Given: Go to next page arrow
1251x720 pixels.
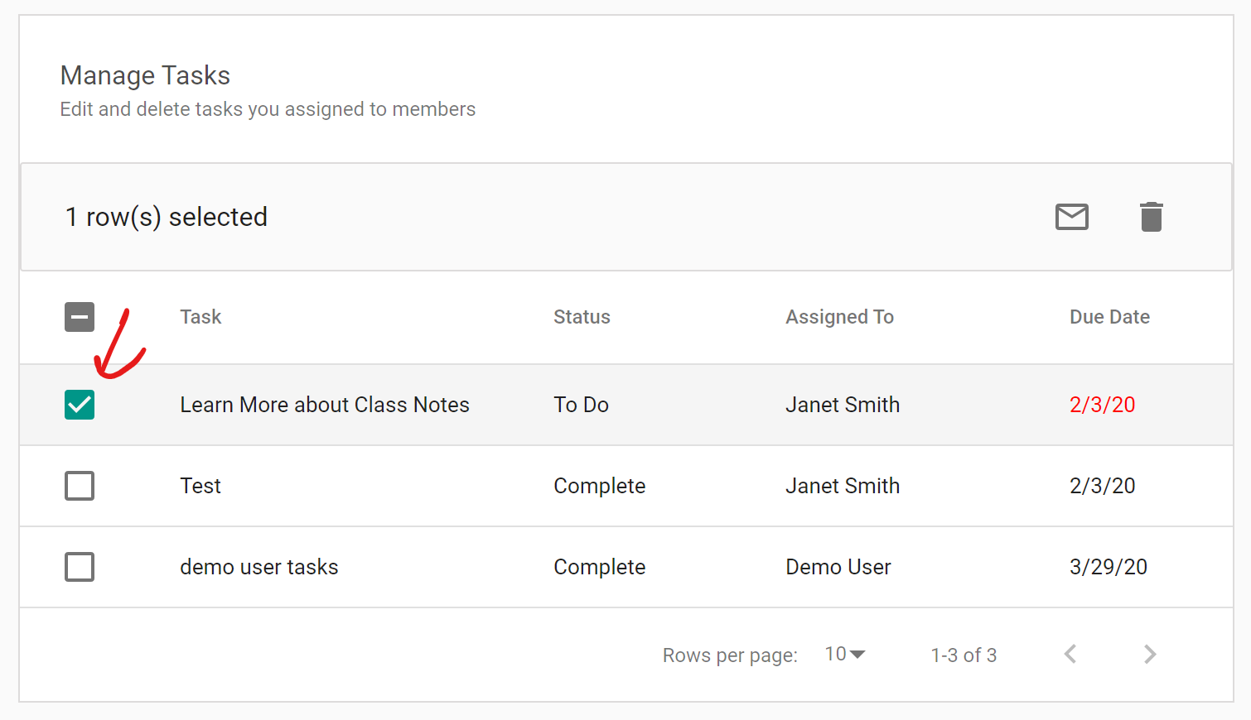Looking at the screenshot, I should 1150,655.
